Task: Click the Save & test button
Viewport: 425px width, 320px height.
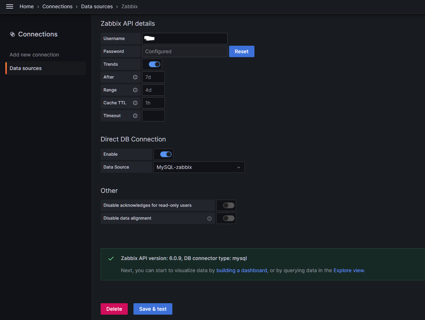Action: [153, 309]
